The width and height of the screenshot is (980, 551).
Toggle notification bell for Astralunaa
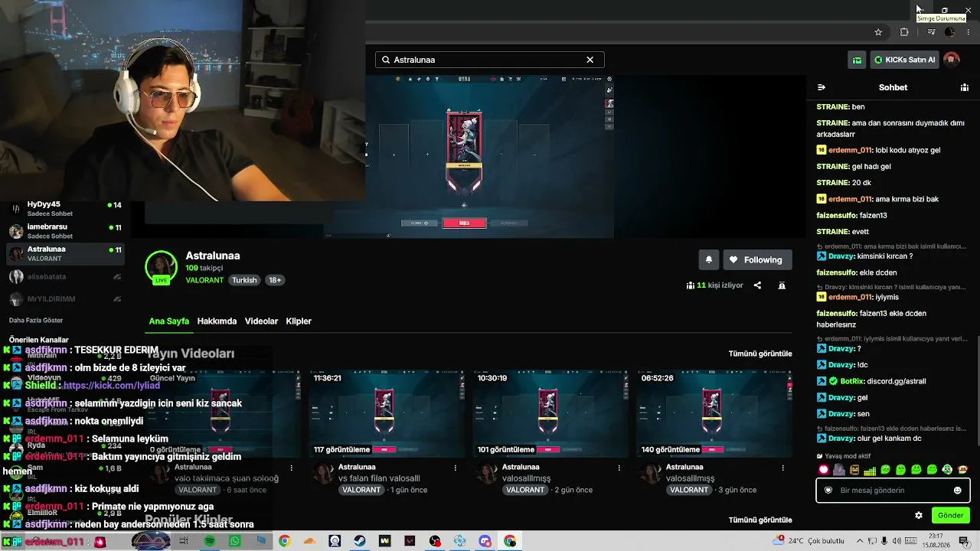coord(709,259)
